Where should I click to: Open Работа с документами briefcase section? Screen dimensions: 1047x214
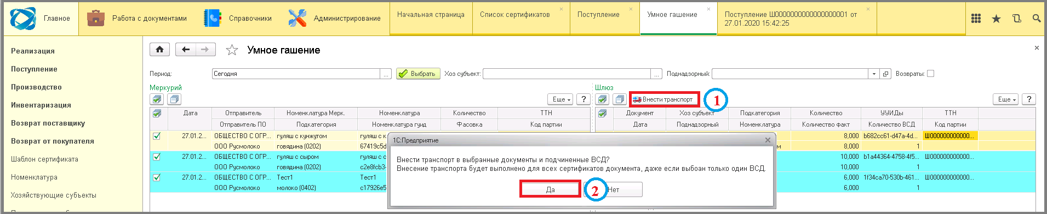point(137,18)
